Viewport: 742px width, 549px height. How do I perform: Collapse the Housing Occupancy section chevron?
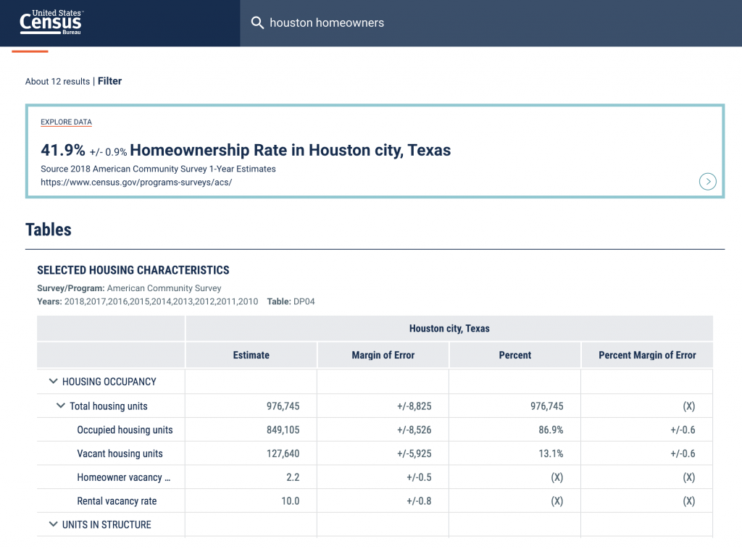tap(54, 381)
